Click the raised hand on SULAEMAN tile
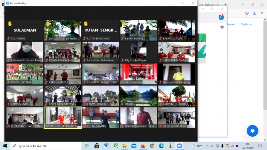The height and width of the screenshot is (150, 267). [10, 24]
